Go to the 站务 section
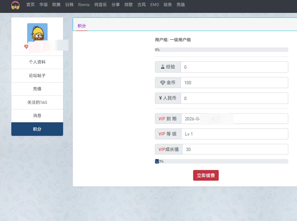The width and height of the screenshot is (297, 221). [168, 5]
